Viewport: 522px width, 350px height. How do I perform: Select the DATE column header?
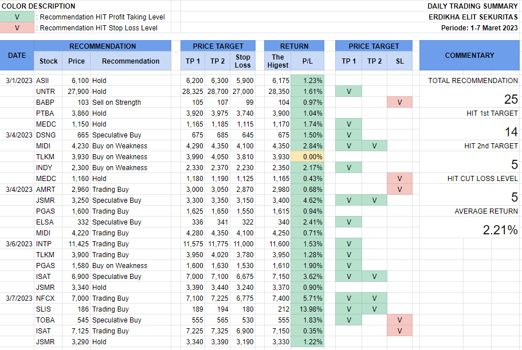pos(17,56)
